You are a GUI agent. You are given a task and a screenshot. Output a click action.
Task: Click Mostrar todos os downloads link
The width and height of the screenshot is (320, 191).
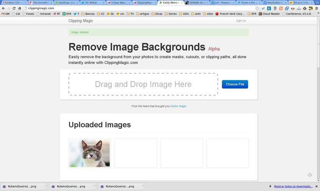point(293,186)
